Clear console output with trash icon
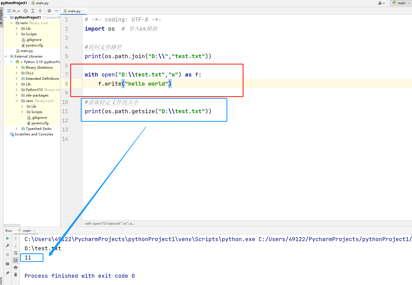The width and height of the screenshot is (412, 285). click(16, 275)
